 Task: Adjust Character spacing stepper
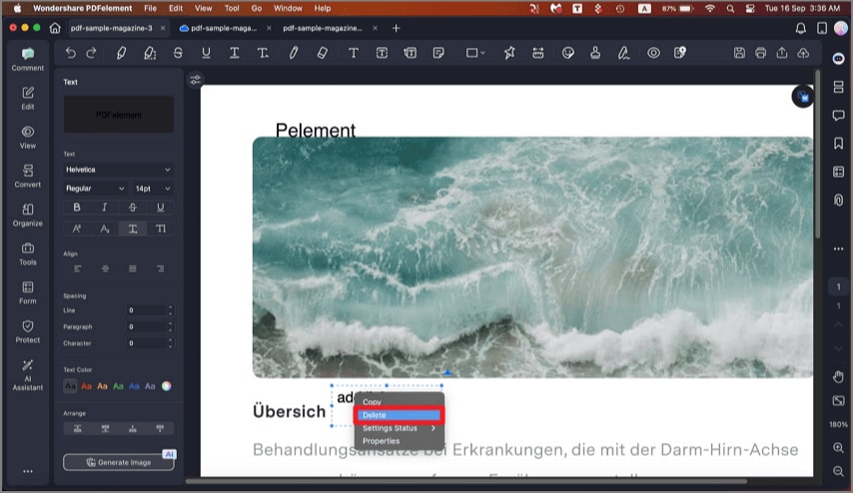pos(170,343)
